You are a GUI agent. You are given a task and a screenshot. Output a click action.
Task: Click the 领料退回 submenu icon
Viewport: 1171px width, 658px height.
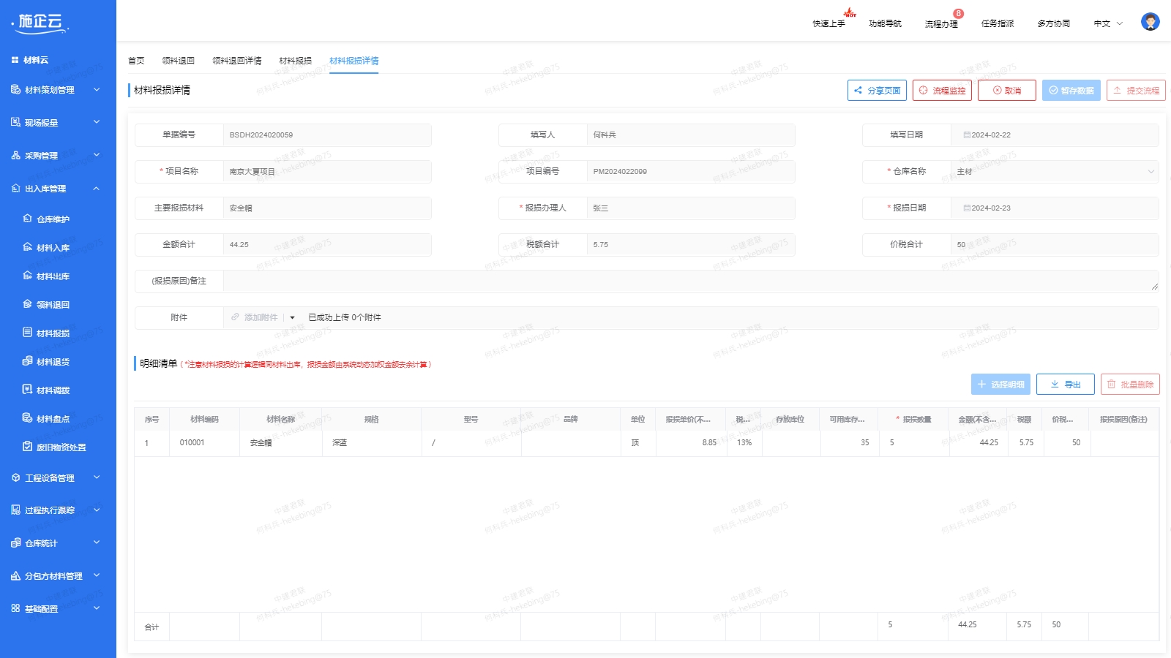27,304
